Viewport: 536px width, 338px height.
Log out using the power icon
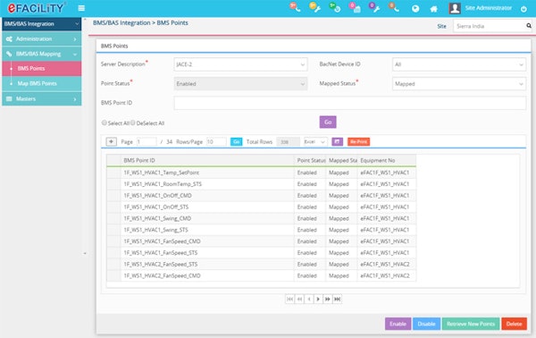(523, 9)
